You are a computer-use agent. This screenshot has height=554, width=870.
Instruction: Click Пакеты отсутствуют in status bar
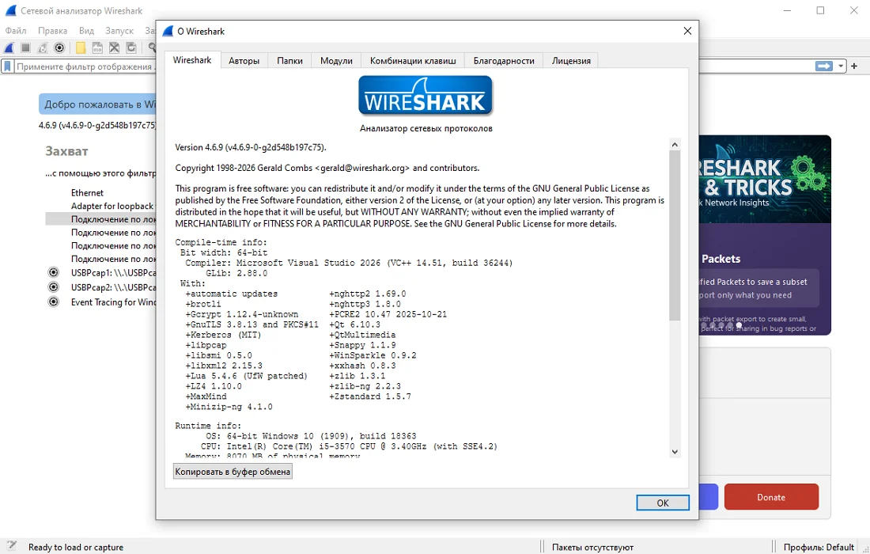(x=592, y=547)
